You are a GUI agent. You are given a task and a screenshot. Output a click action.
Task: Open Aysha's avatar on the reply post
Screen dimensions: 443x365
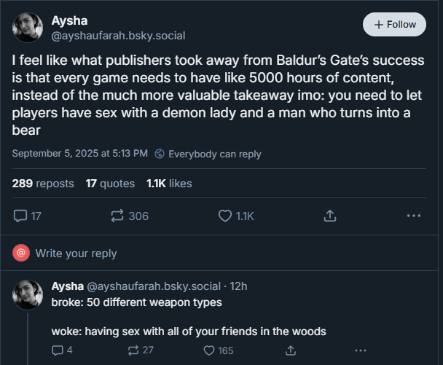[28, 295]
